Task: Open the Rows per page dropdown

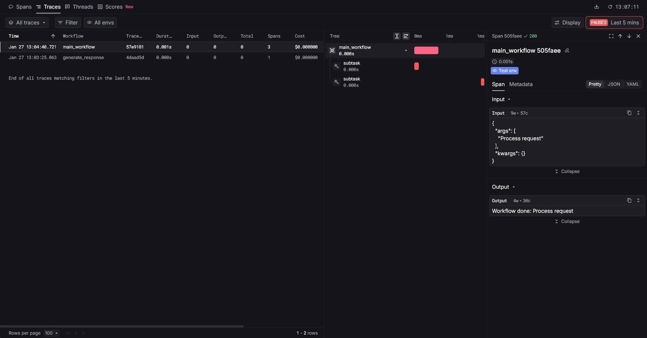Action: click(x=51, y=333)
